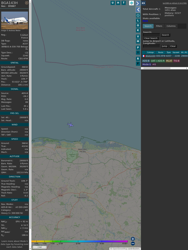Click the Clear button beside Jump
The height and width of the screenshot is (250, 188).
pos(173,46)
